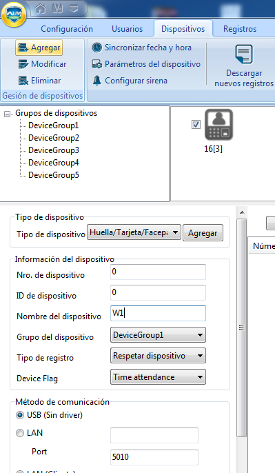Click the home icon in quick access bar
This screenshot has height=473, width=275.
click(x=41, y=9)
